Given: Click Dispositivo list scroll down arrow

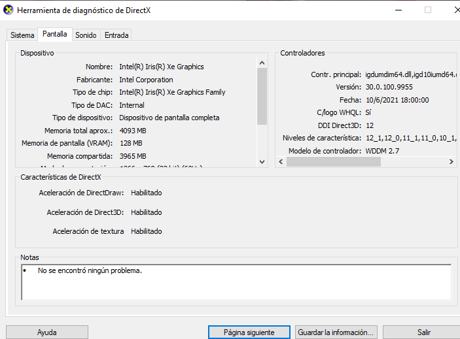Looking at the screenshot, I should pos(262,161).
